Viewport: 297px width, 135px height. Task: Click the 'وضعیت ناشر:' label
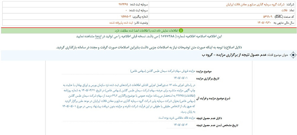tap(141, 23)
